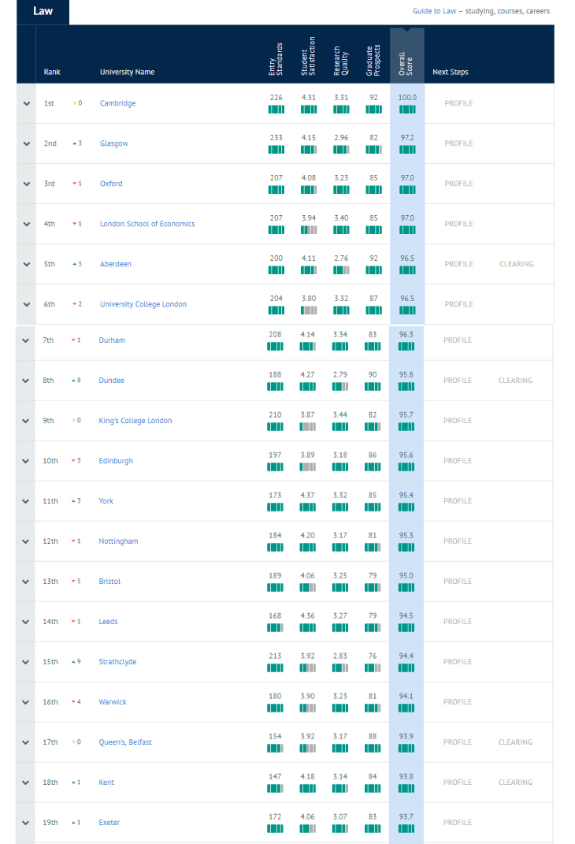The image size is (575, 844).
Task: Click Edinburgh's Research Quality bar indicator
Action: pyautogui.click(x=340, y=467)
